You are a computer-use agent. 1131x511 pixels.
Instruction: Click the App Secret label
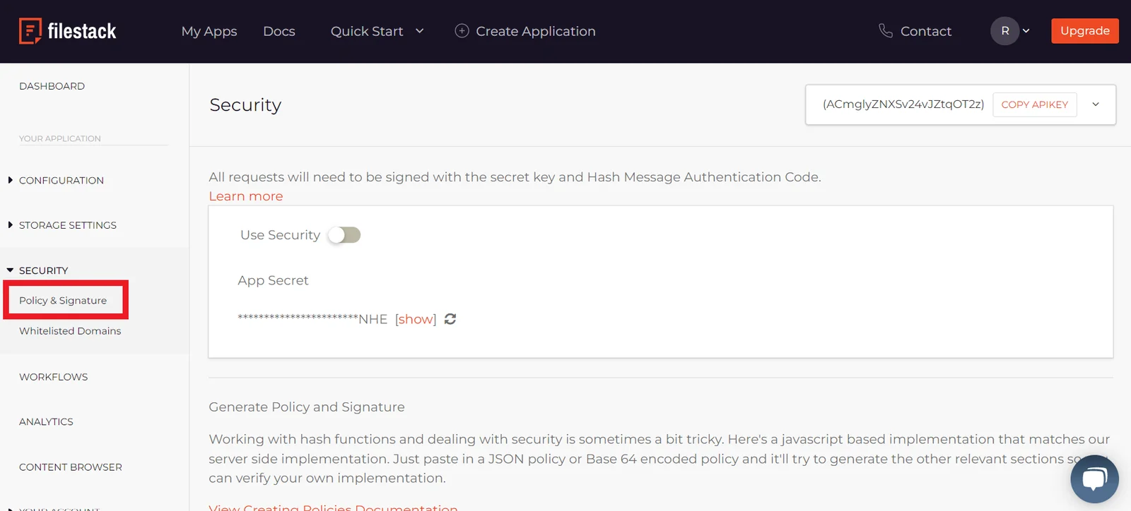point(273,281)
